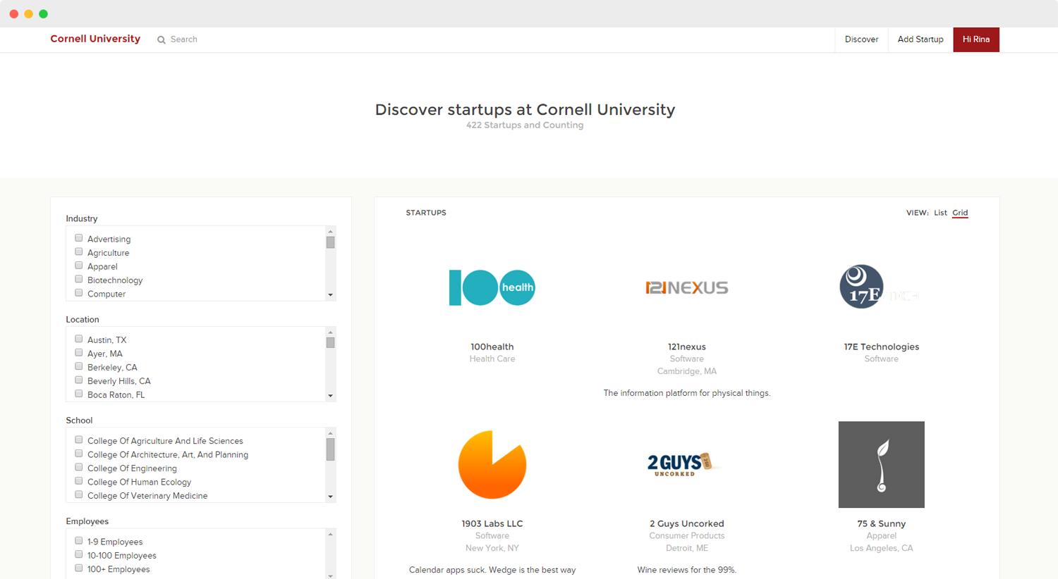Image resolution: width=1058 pixels, height=579 pixels.
Task: Click the Cambridge, MA location text
Action: click(x=687, y=371)
